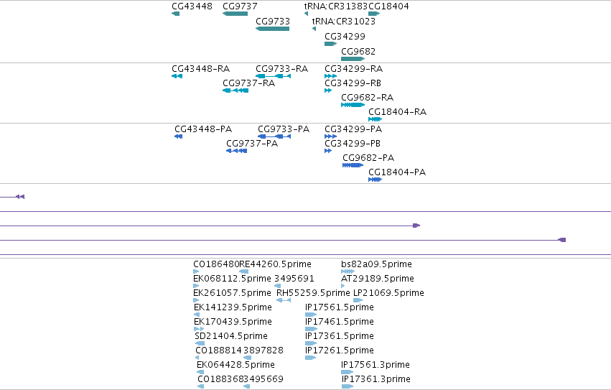
Task: Click EST label EK064428.5prime
Action: click(x=235, y=366)
